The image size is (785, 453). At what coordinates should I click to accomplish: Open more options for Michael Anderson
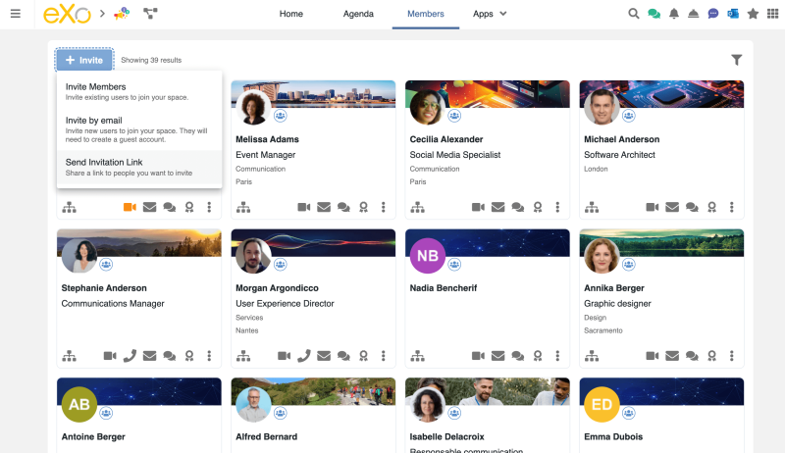point(732,207)
